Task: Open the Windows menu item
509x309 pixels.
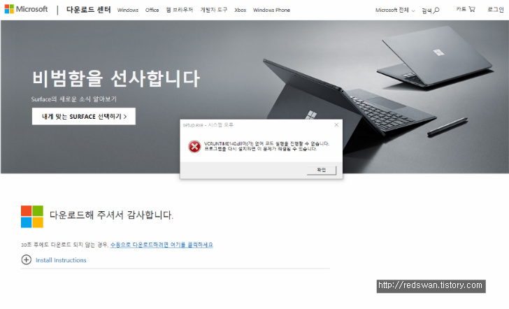Action: (127, 10)
